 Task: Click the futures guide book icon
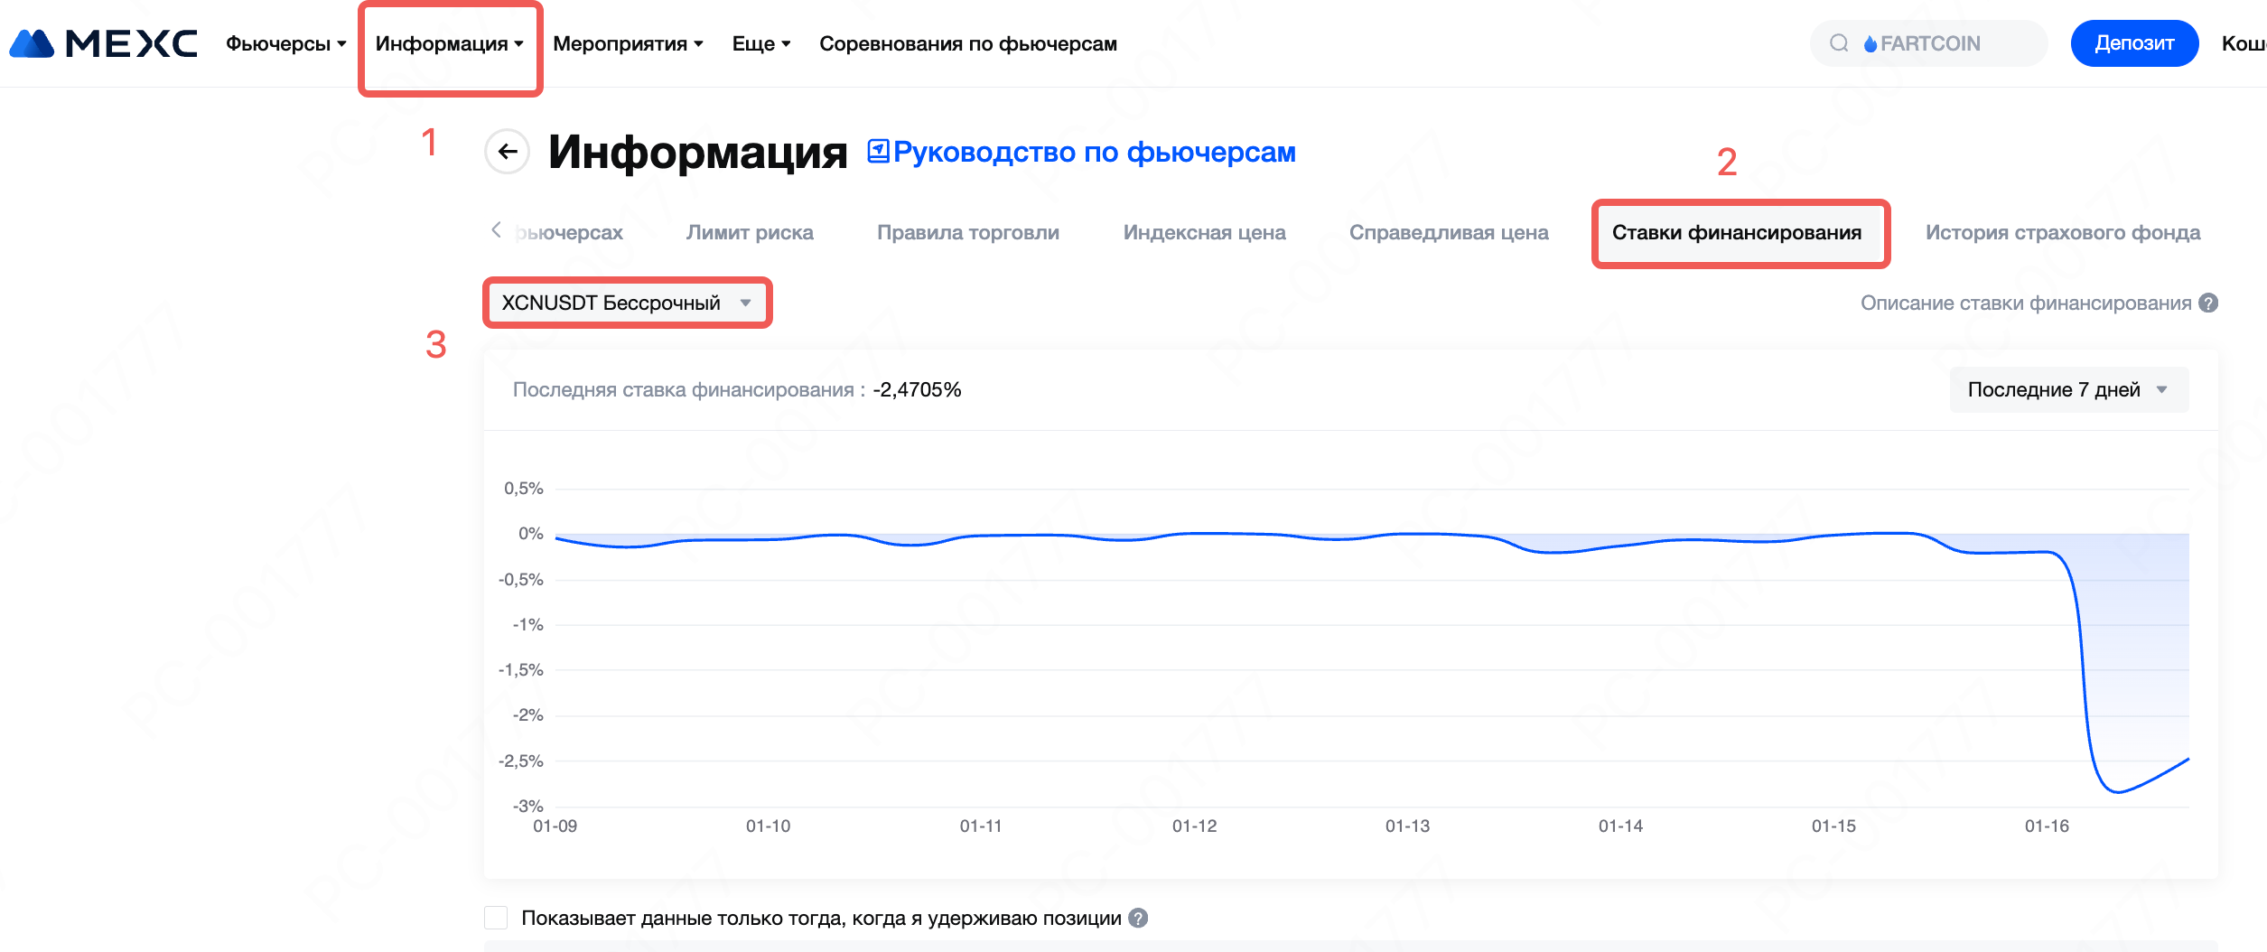pyautogui.click(x=878, y=151)
